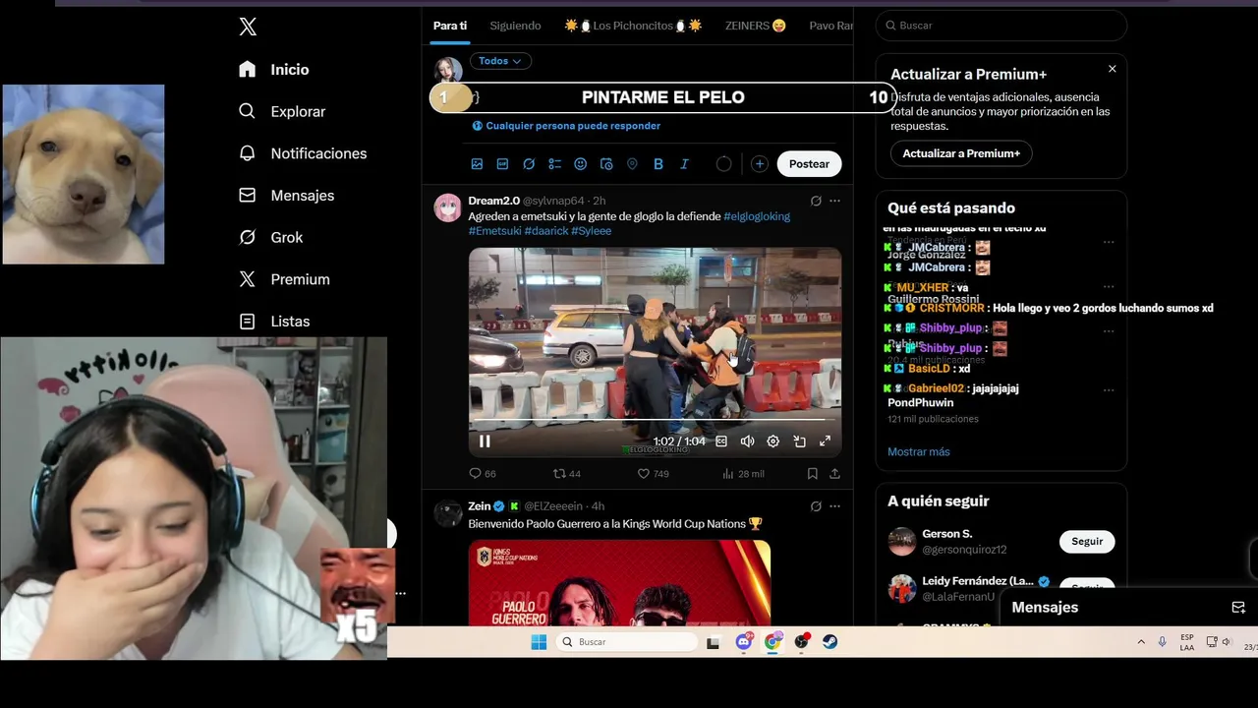Dismiss the Actualizar a Premium+ card

(x=1113, y=69)
